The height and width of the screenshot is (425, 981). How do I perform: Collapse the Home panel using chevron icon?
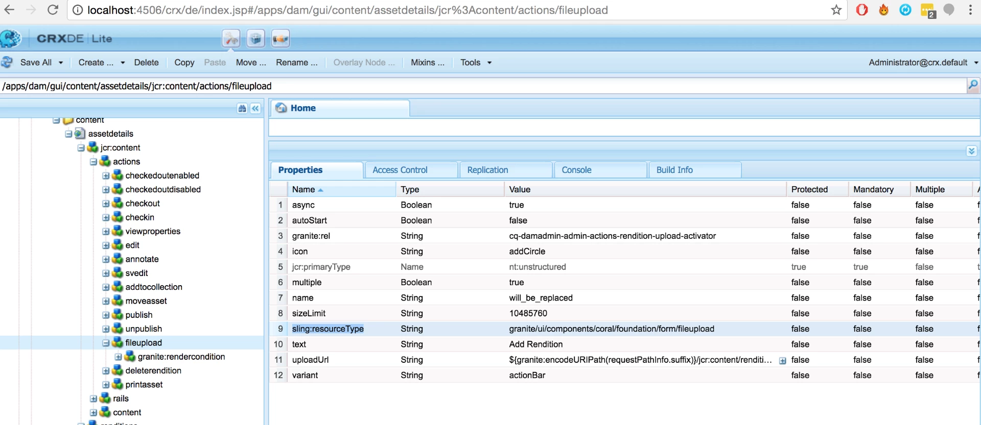(971, 151)
